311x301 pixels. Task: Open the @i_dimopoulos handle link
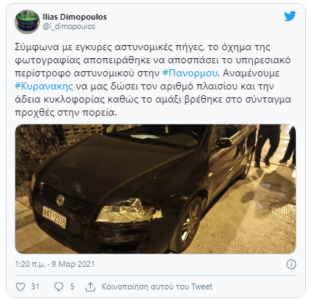(69, 26)
